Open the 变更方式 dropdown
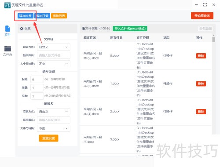 [54, 112]
